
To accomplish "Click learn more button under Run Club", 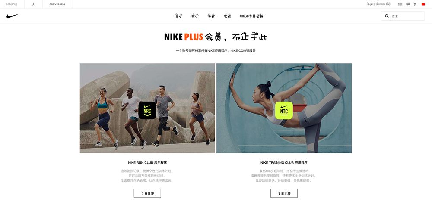I will pos(147,193).
